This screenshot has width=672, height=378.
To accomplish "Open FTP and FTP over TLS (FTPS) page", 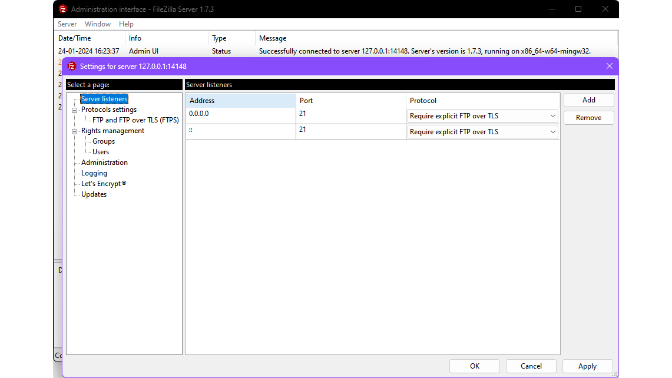I will 135,120.
